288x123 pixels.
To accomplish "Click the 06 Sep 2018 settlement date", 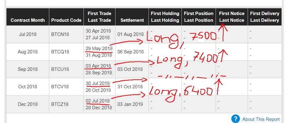I will (x=131, y=52).
